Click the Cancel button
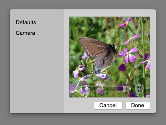This screenshot has height=125, width=166. pos(108,105)
